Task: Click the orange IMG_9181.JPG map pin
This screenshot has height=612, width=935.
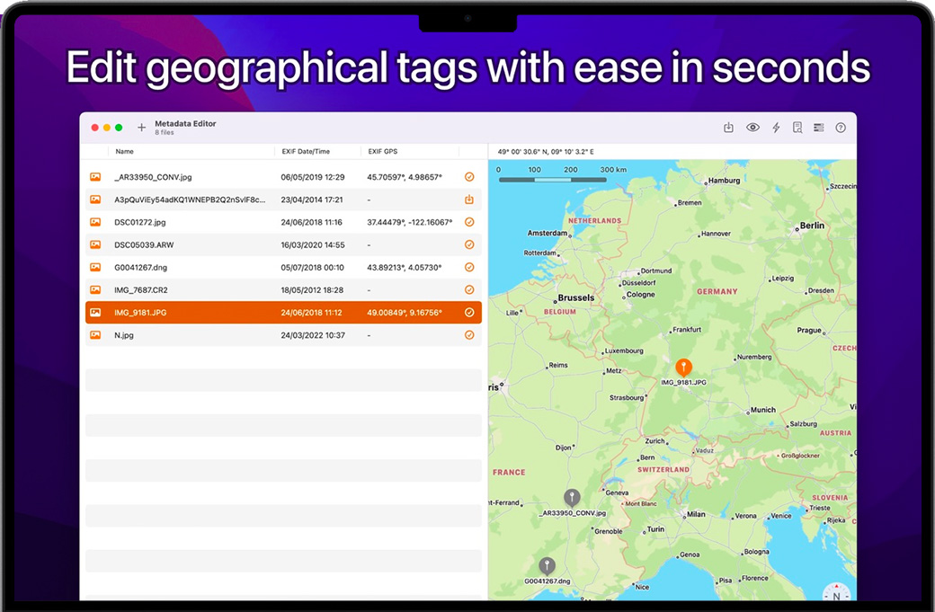Action: click(683, 367)
